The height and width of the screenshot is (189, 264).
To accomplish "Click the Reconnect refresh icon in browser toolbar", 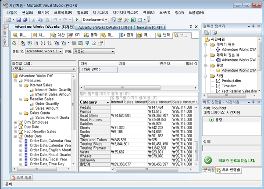I will tap(14, 43).
